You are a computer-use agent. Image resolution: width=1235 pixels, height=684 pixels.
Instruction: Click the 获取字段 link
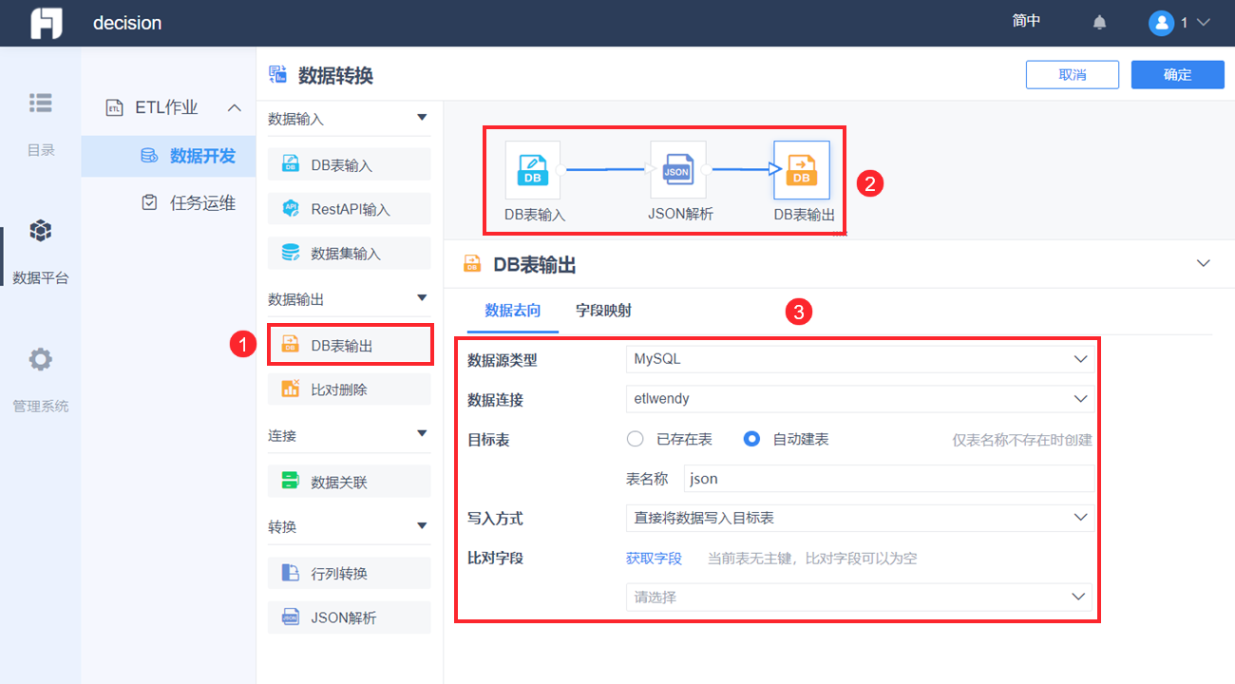[x=654, y=559]
